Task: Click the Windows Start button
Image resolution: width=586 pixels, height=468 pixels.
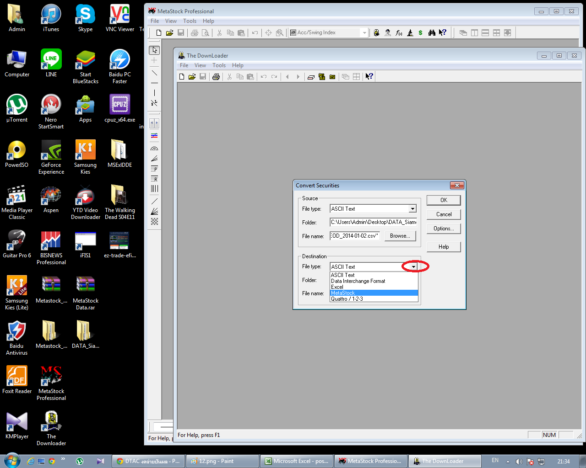Action: pyautogui.click(x=12, y=460)
